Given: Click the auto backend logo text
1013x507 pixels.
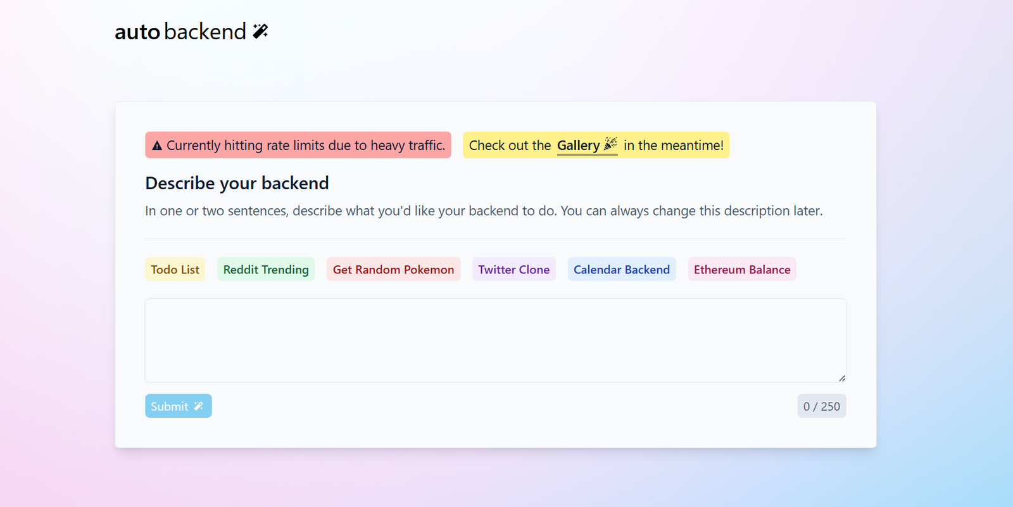Looking at the screenshot, I should (x=180, y=32).
